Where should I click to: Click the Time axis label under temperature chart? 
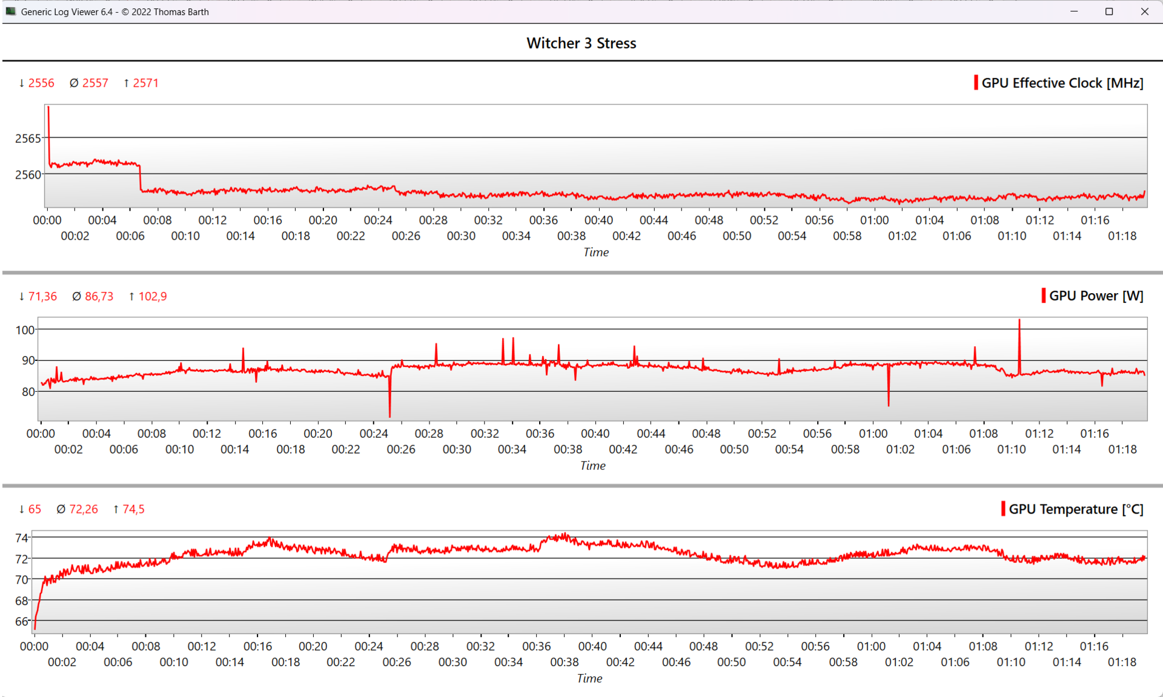coord(589,678)
